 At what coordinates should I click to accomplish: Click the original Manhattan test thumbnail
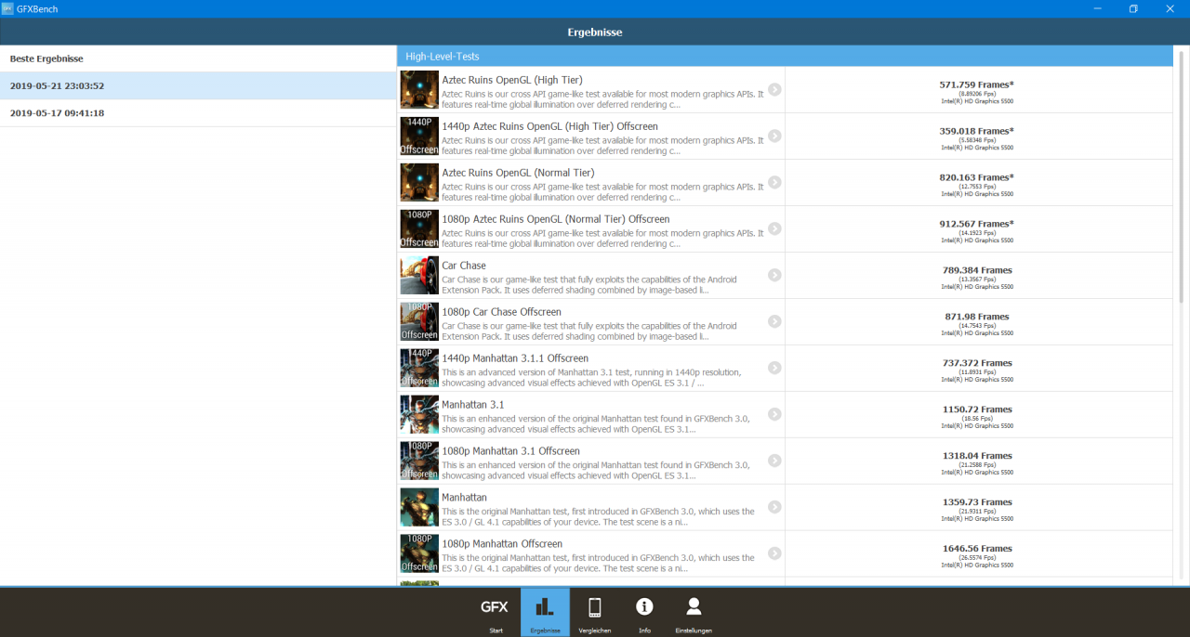click(419, 507)
